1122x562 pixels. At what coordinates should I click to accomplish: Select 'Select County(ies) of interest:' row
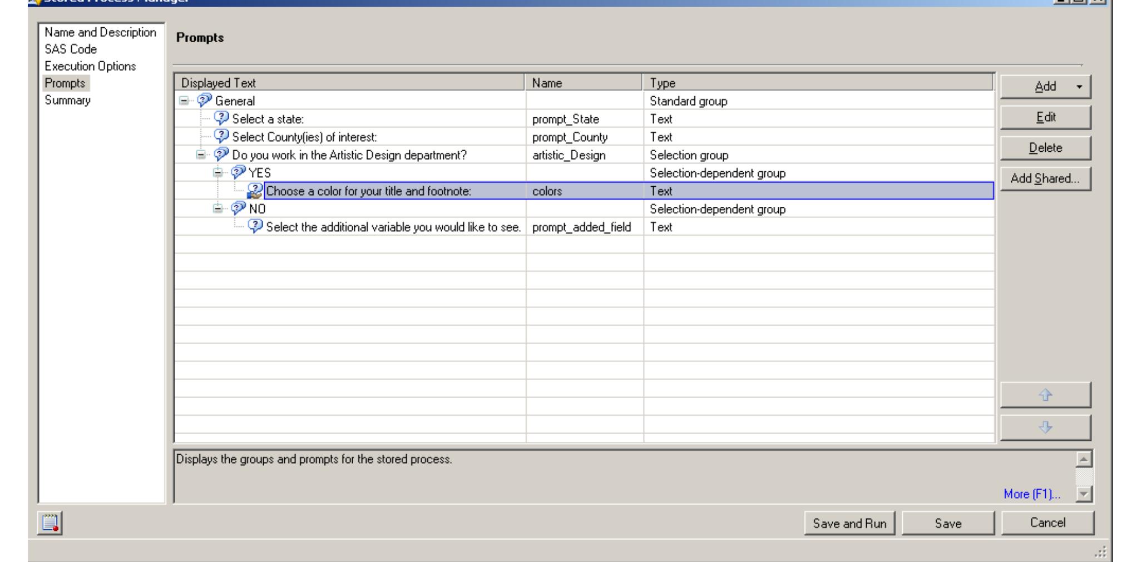coord(584,137)
